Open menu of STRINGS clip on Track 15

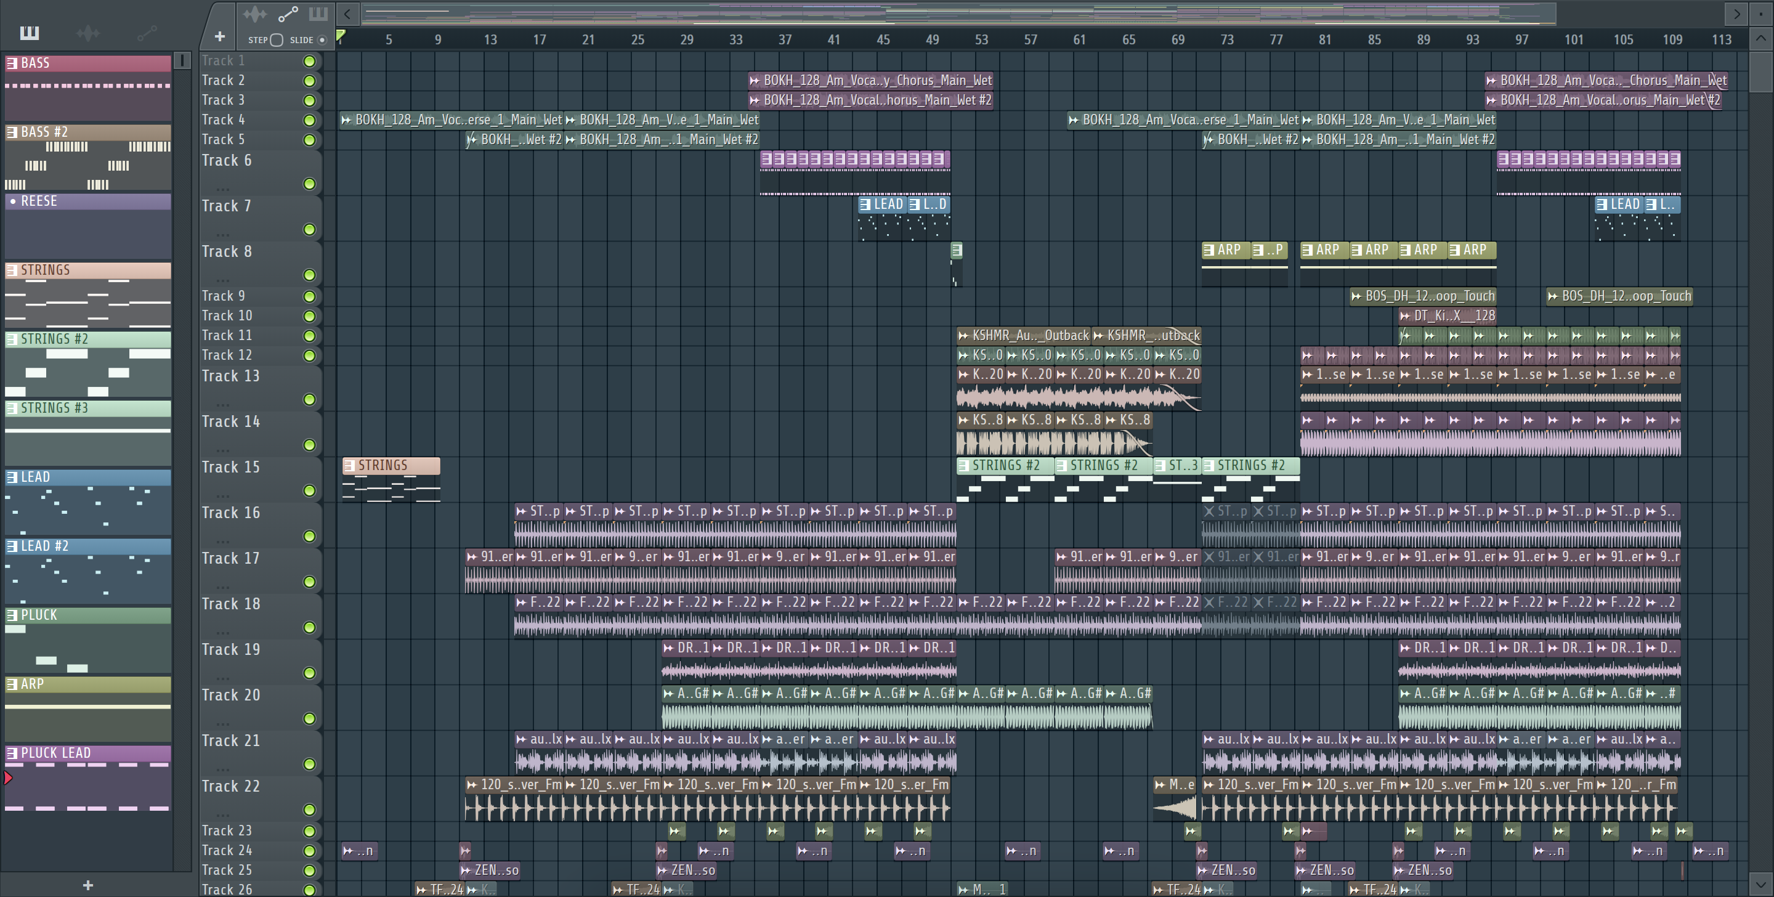click(x=349, y=466)
